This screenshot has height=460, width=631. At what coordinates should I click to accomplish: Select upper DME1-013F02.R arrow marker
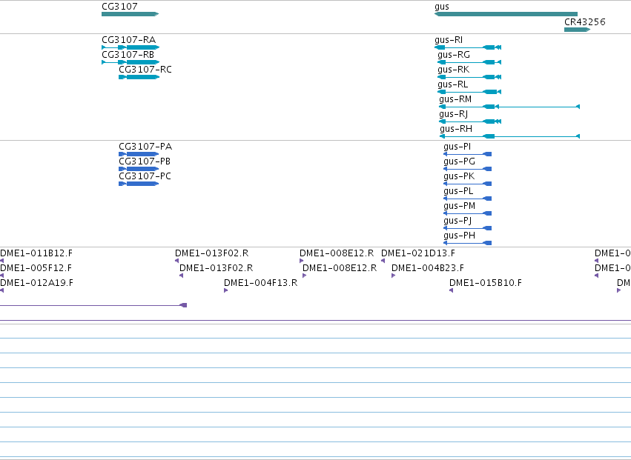176,261
